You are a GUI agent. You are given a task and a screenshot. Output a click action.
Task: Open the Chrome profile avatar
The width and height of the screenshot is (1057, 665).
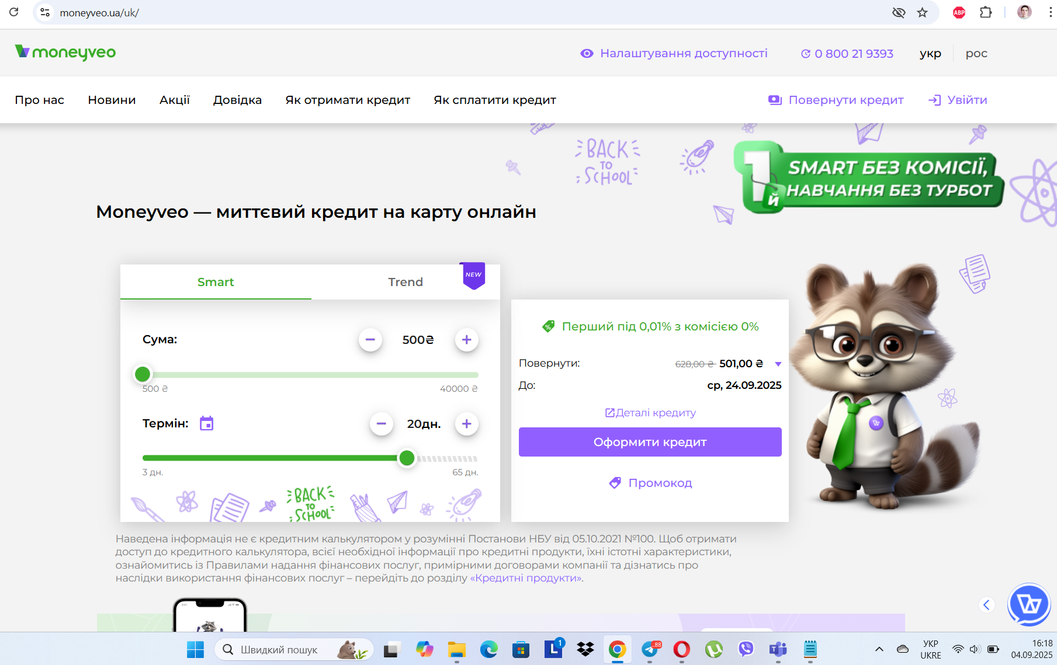point(1024,12)
